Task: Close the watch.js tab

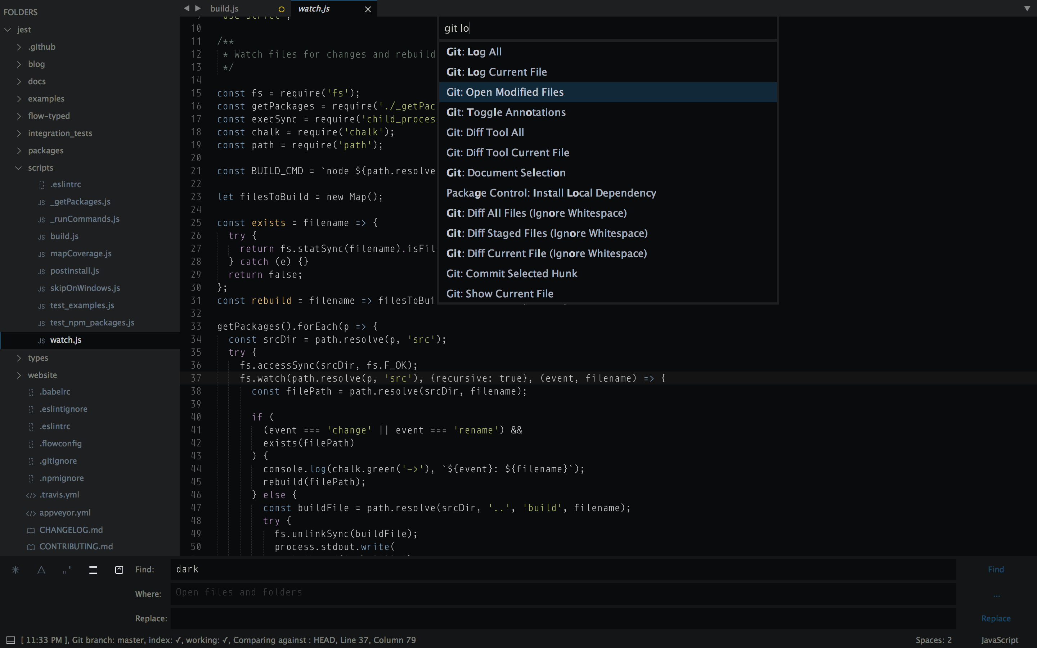Action: coord(368,9)
